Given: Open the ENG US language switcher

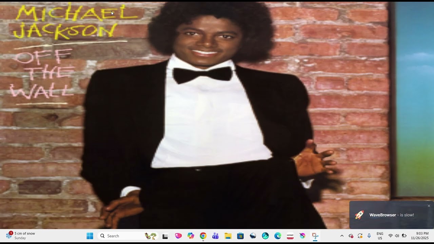Looking at the screenshot, I should [x=380, y=236].
